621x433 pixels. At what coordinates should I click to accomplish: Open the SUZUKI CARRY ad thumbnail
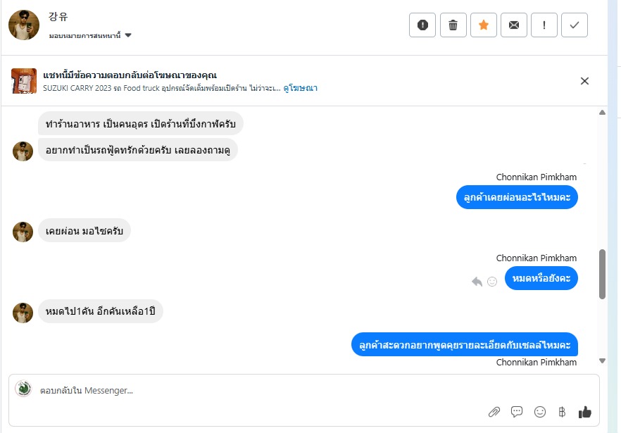(24, 81)
